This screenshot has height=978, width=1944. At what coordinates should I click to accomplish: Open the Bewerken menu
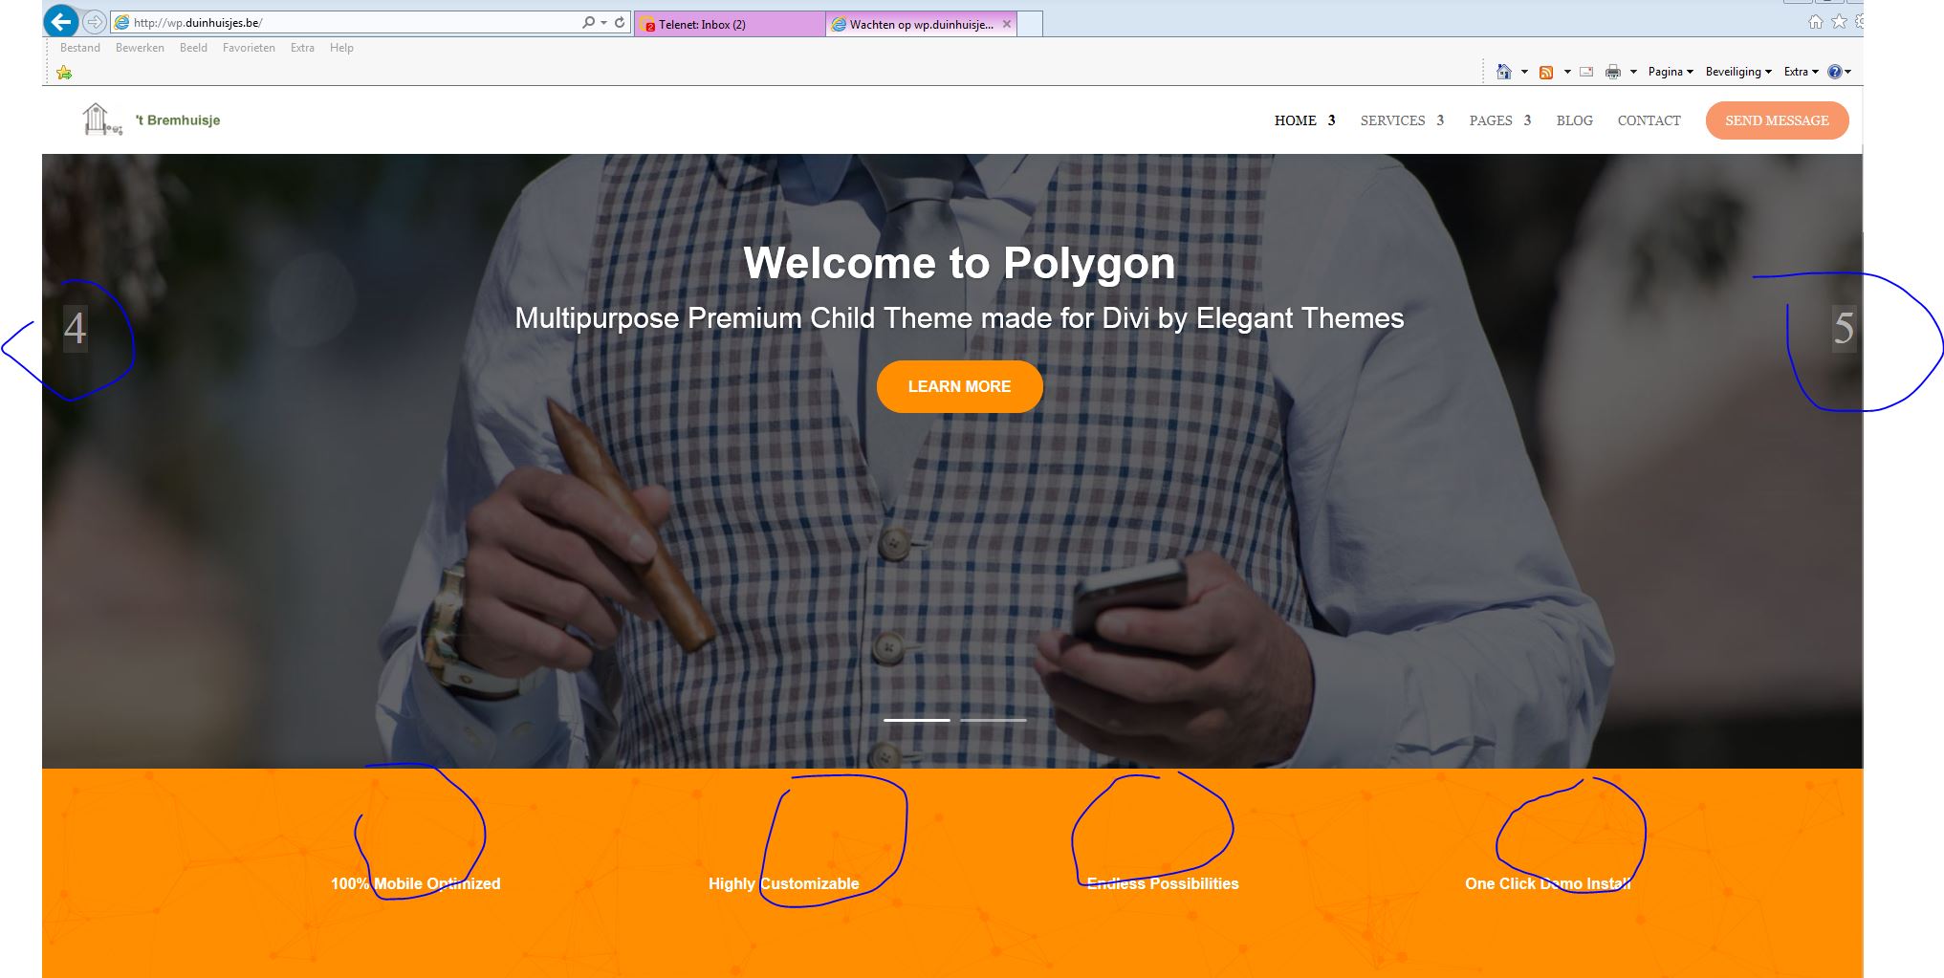pyautogui.click(x=140, y=48)
